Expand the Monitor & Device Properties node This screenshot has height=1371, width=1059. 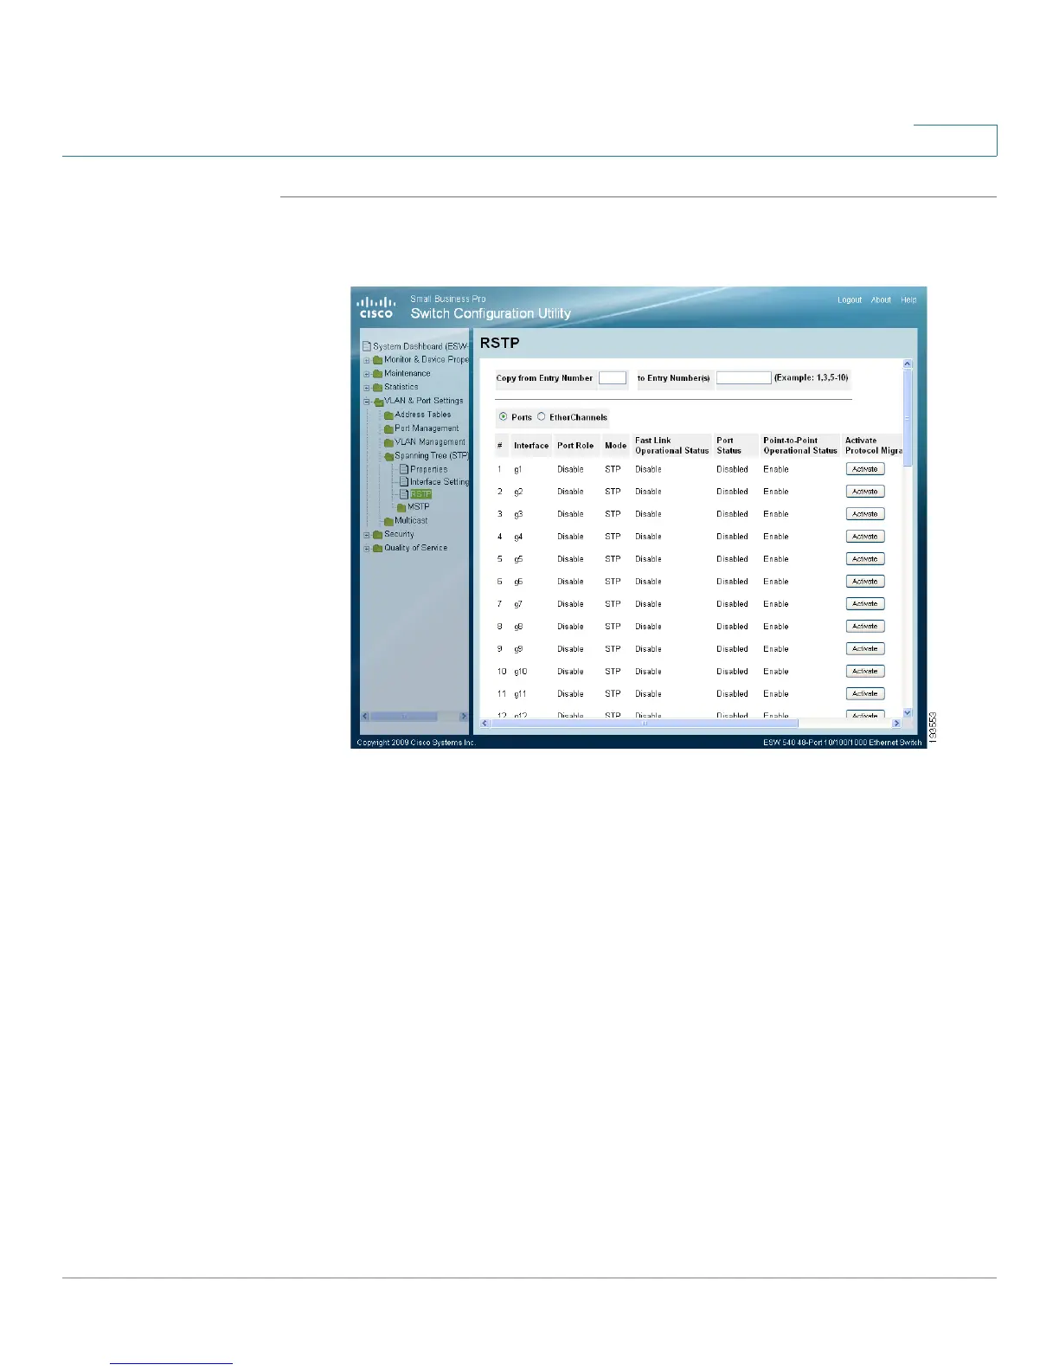point(367,360)
